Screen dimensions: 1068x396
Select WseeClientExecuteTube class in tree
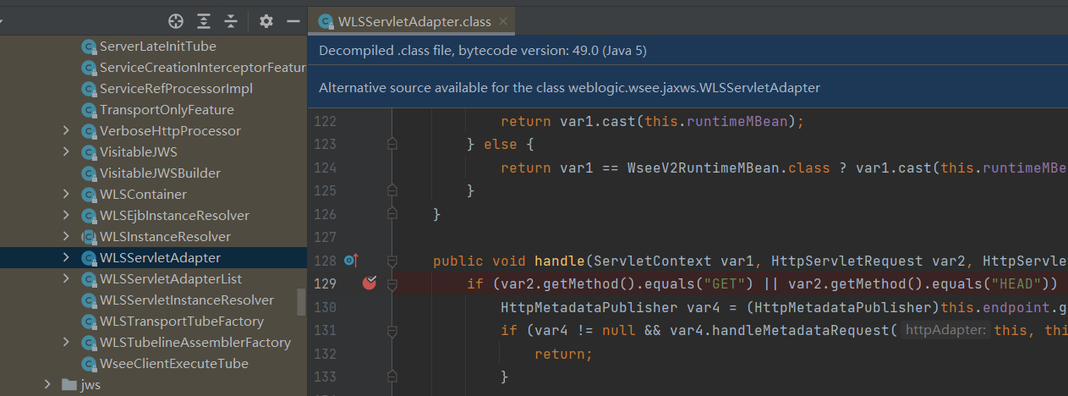pos(174,363)
